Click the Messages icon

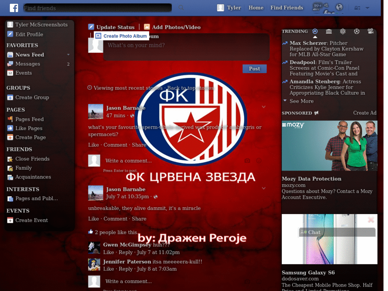coord(10,64)
